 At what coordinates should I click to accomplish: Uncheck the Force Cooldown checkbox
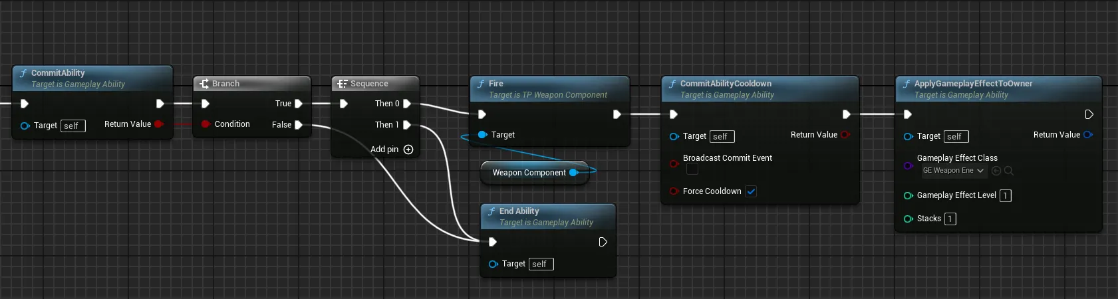(x=751, y=191)
